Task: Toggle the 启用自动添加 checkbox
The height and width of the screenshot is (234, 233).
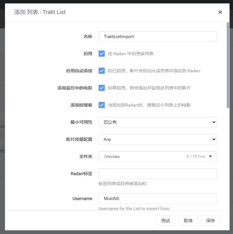Action: click(102, 71)
